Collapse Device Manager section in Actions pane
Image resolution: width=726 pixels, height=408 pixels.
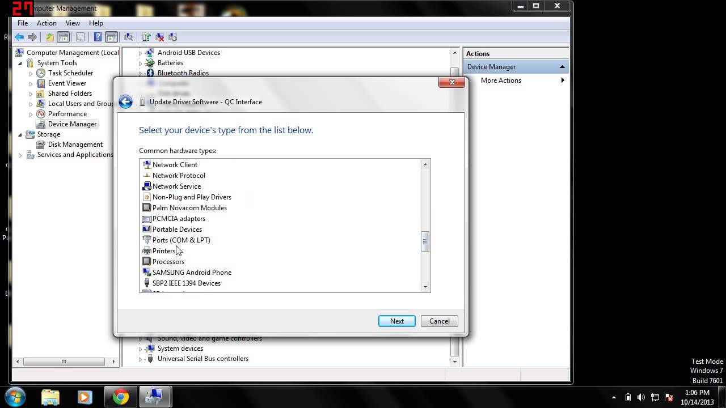pyautogui.click(x=562, y=67)
